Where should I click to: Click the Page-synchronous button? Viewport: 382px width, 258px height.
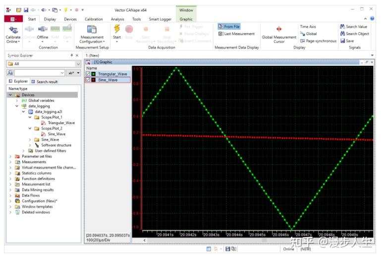pos(318,41)
